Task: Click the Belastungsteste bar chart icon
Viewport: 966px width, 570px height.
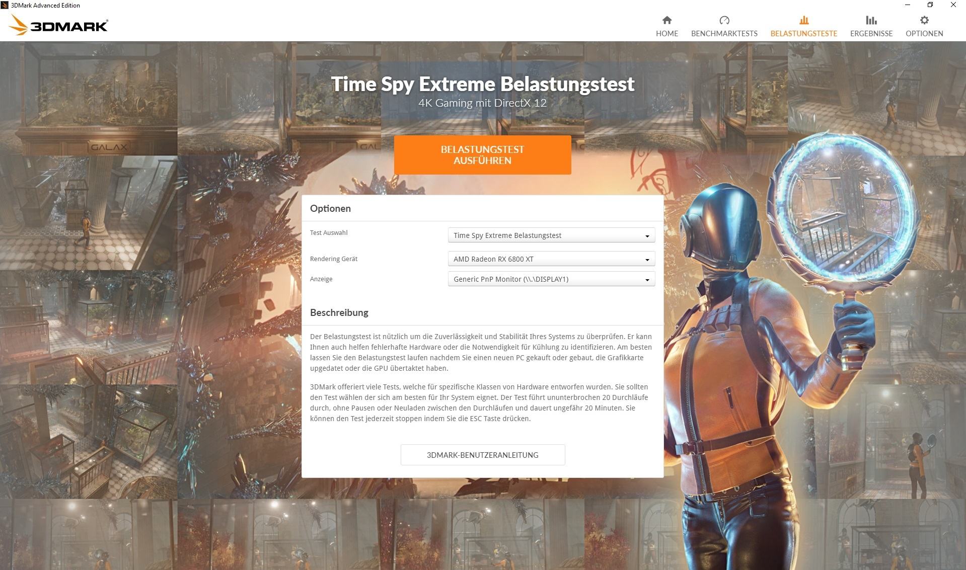Action: click(803, 20)
